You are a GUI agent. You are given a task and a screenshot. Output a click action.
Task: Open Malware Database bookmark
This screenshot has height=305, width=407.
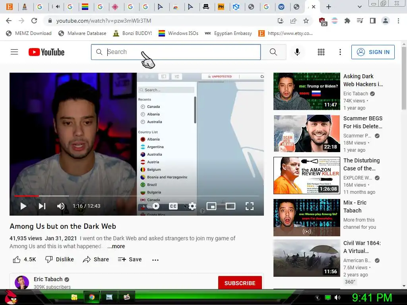pyautogui.click(x=82, y=33)
